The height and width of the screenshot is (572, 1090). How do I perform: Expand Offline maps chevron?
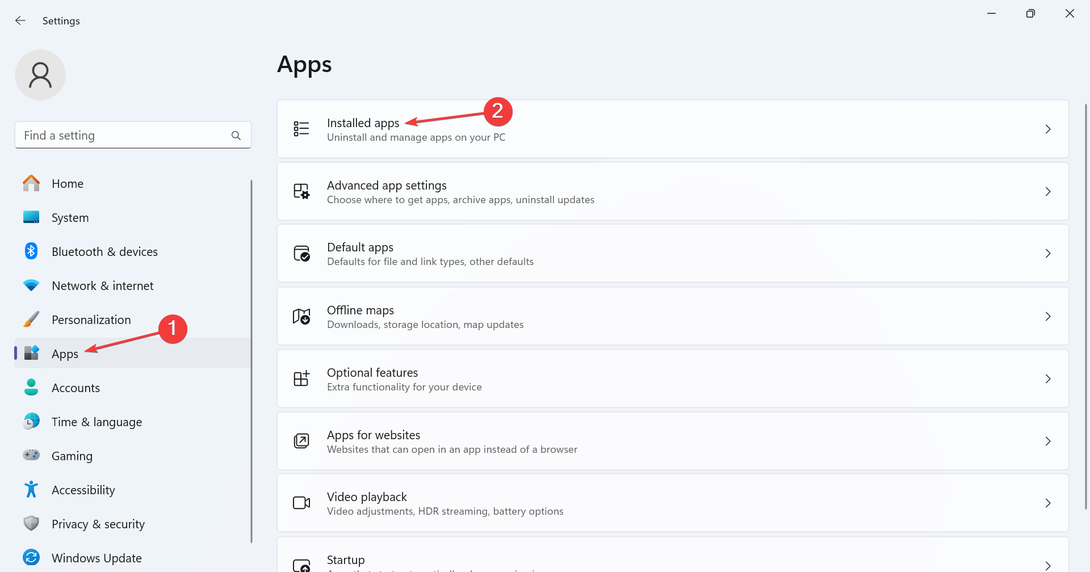point(1048,316)
